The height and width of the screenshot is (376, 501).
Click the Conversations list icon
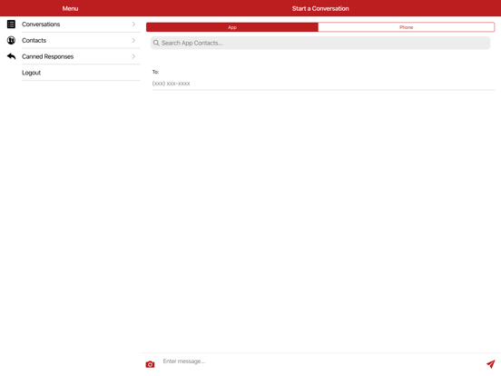tap(11, 25)
